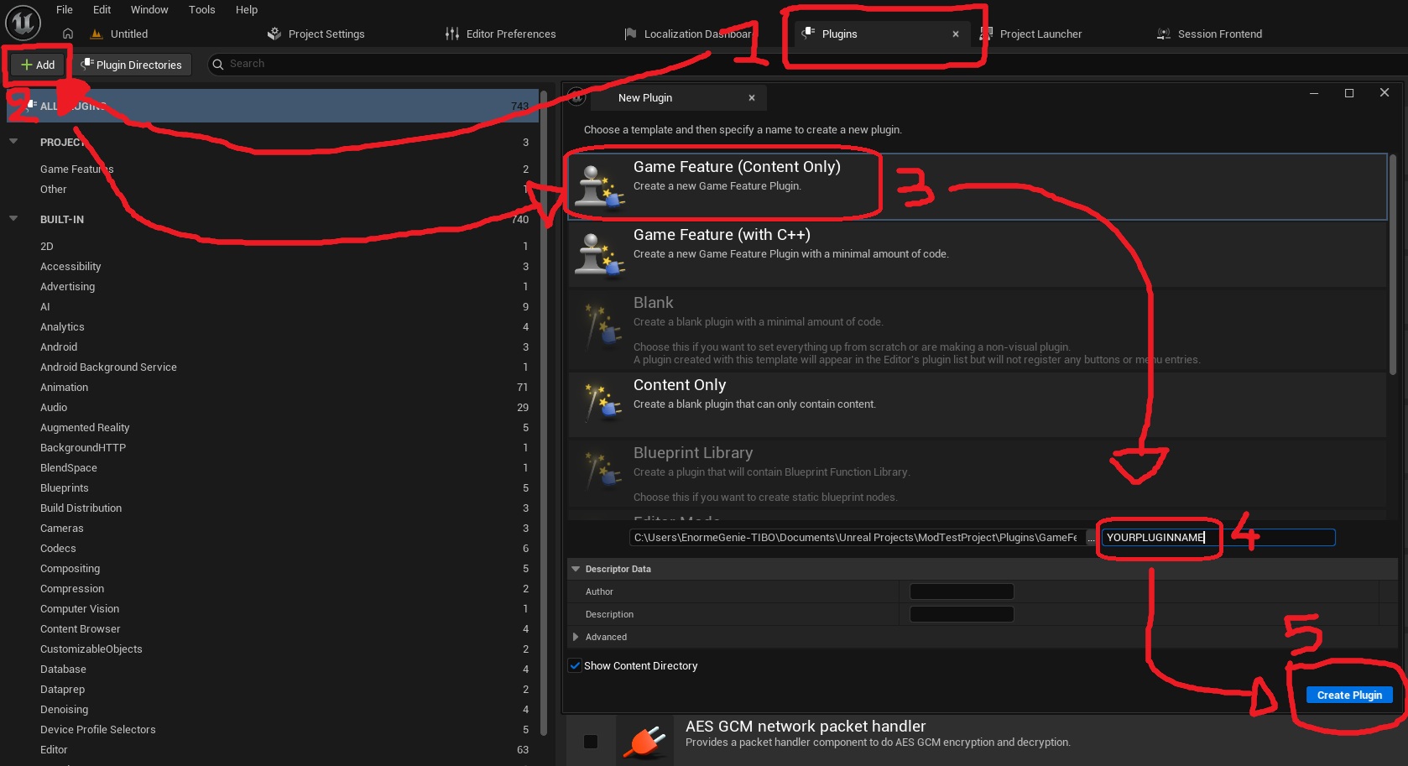Open the Tools menu

point(201,9)
